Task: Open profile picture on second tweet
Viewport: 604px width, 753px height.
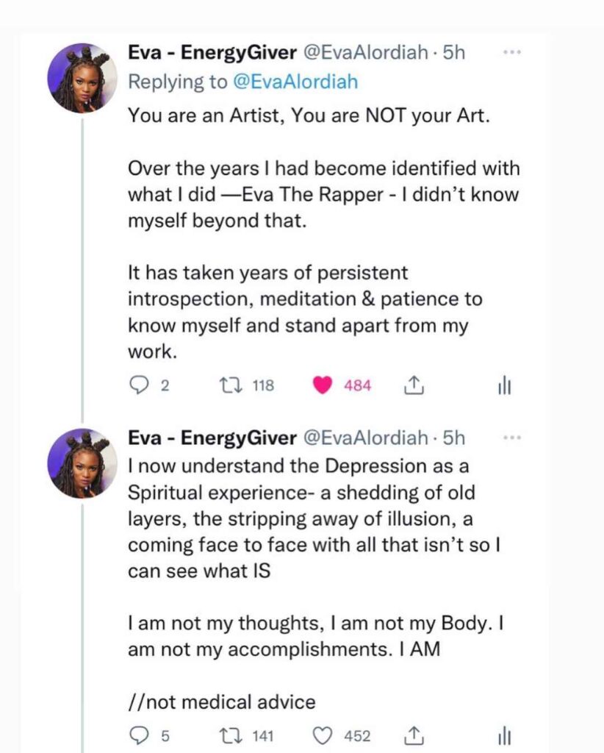Action: tap(82, 463)
